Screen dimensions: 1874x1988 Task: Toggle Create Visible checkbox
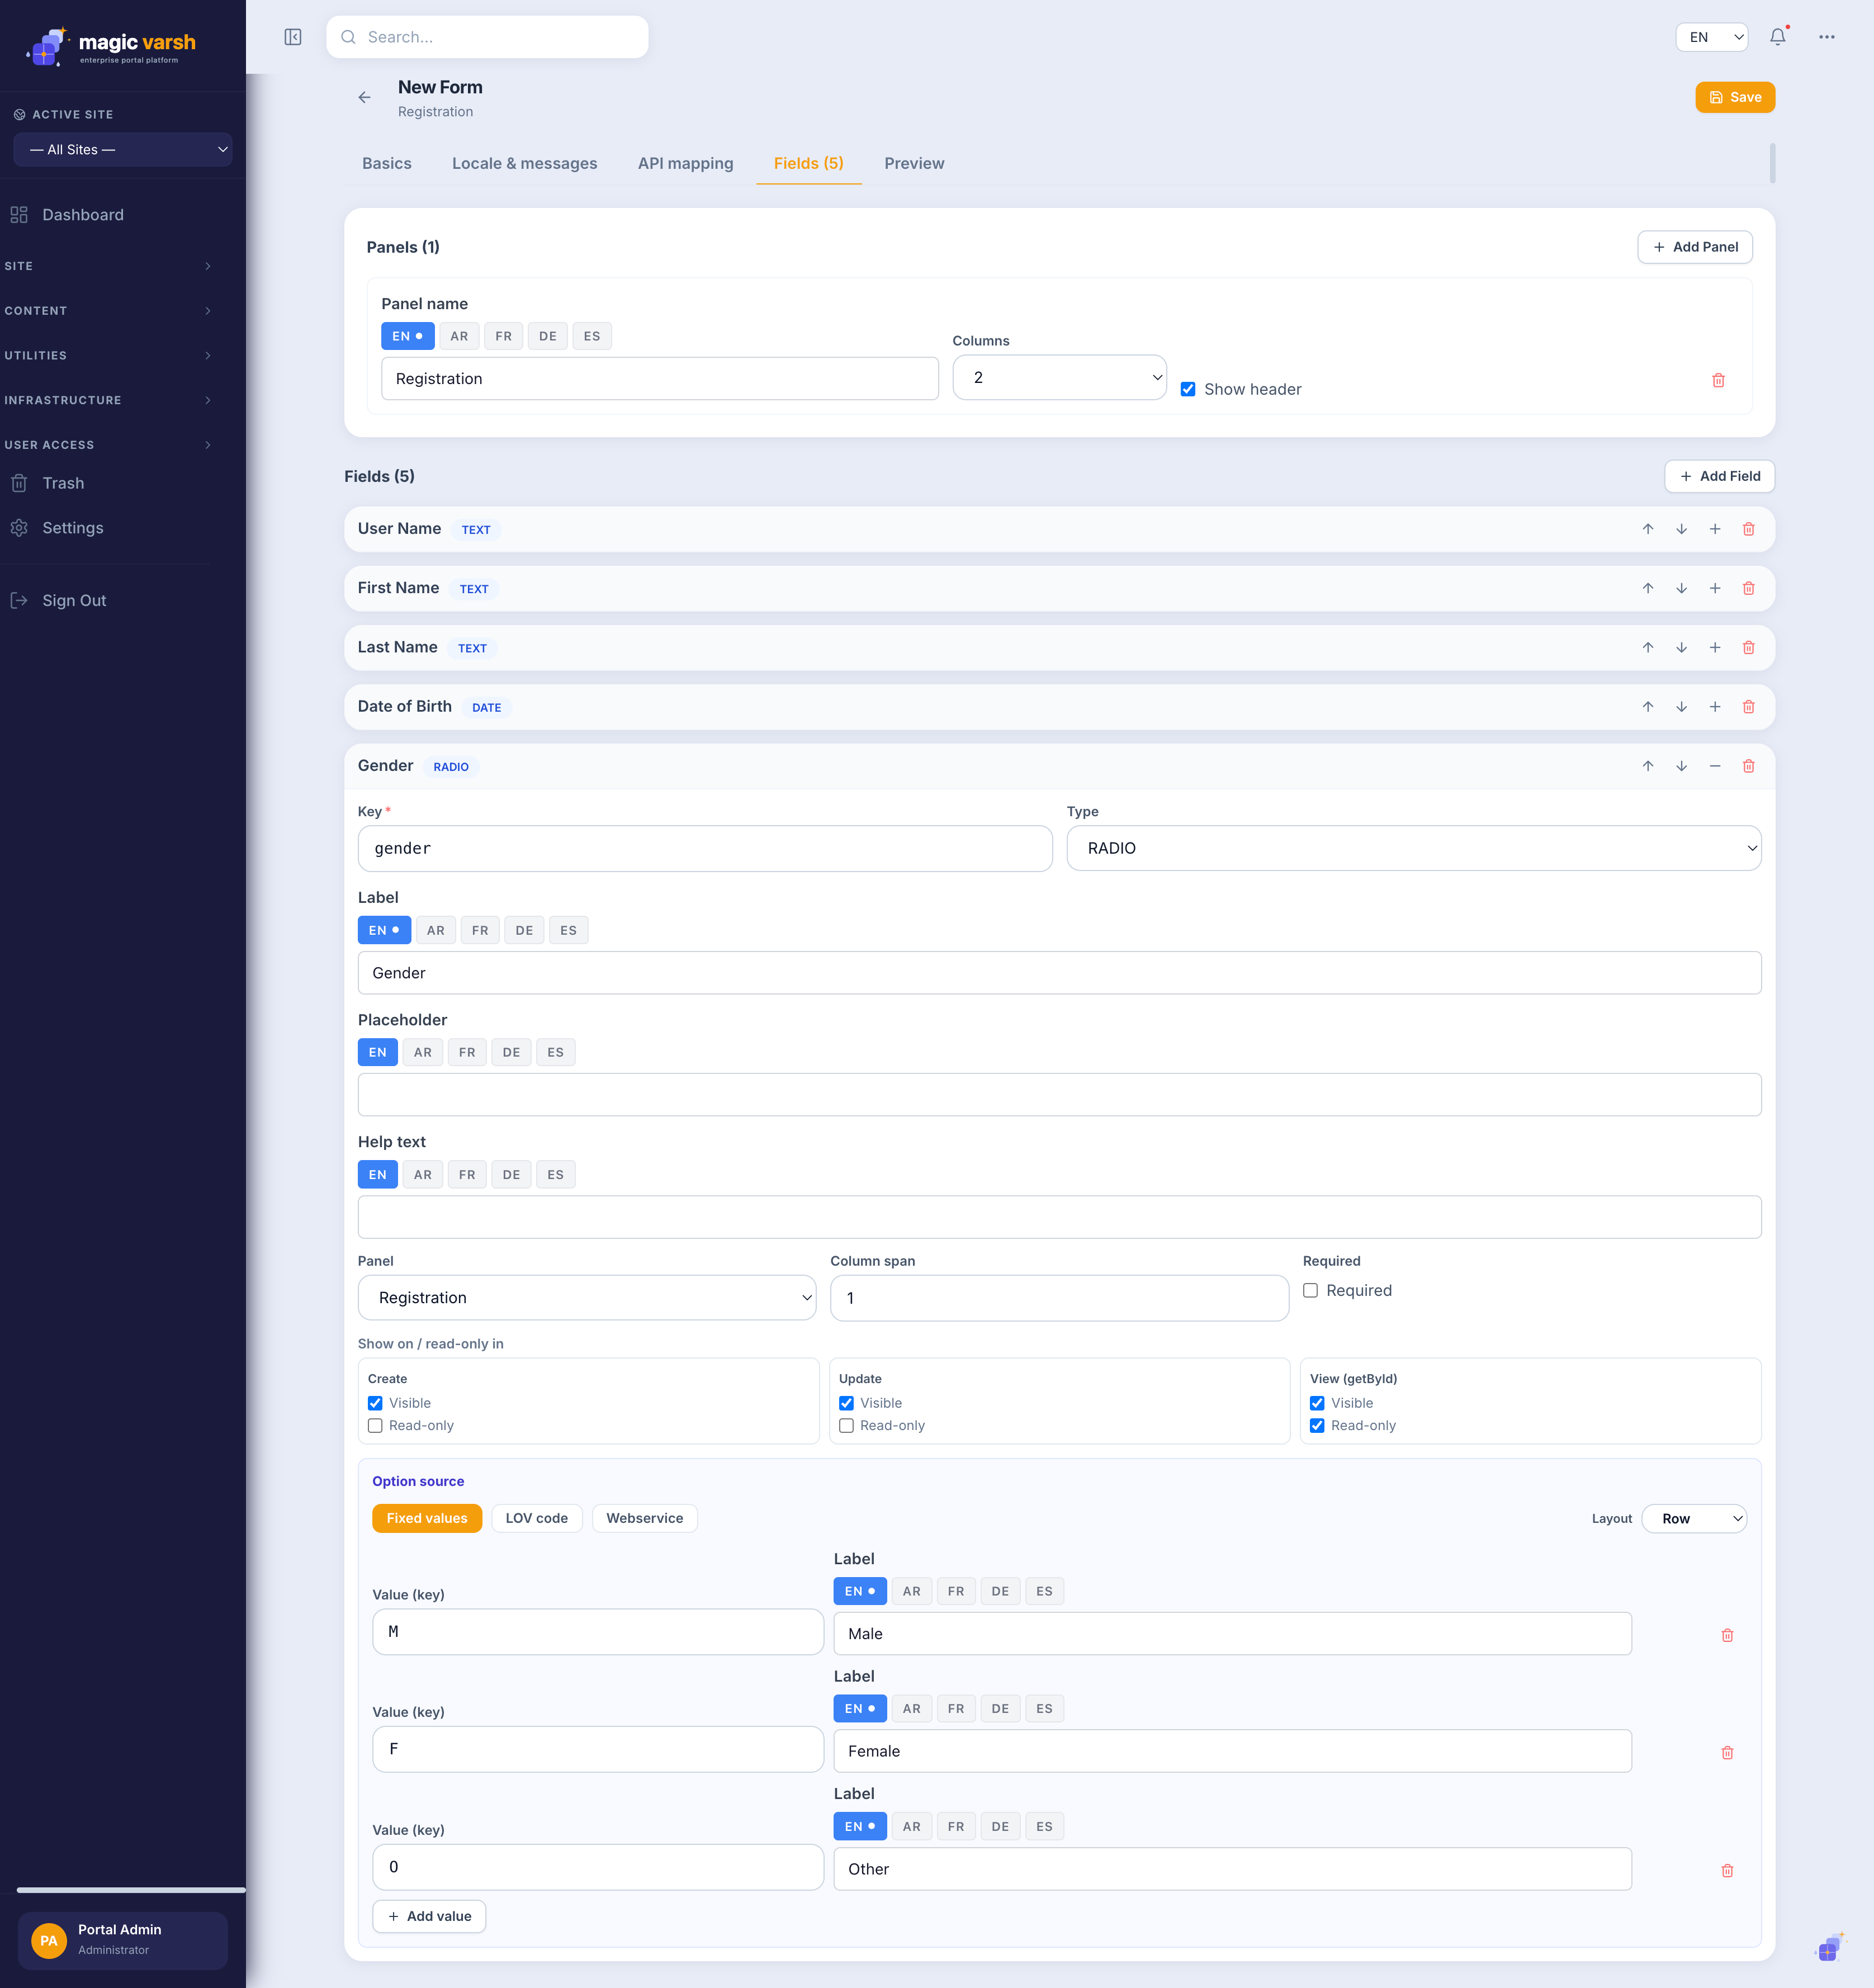pos(375,1403)
